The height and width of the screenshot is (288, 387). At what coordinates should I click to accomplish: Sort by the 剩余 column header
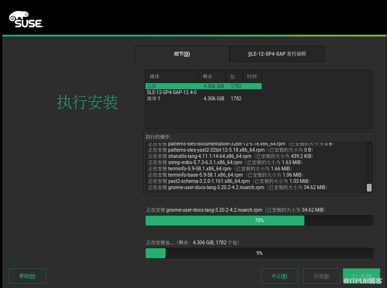(211, 76)
